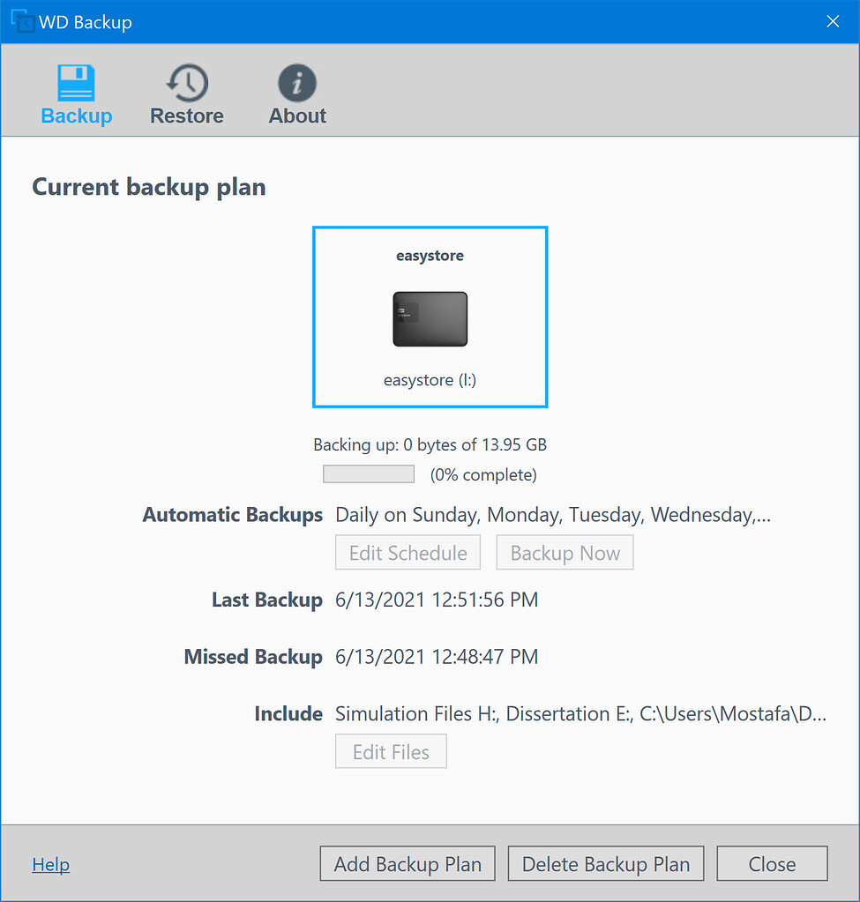The height and width of the screenshot is (902, 860).
Task: Select the easystore (I:) backup target box
Action: (430, 317)
